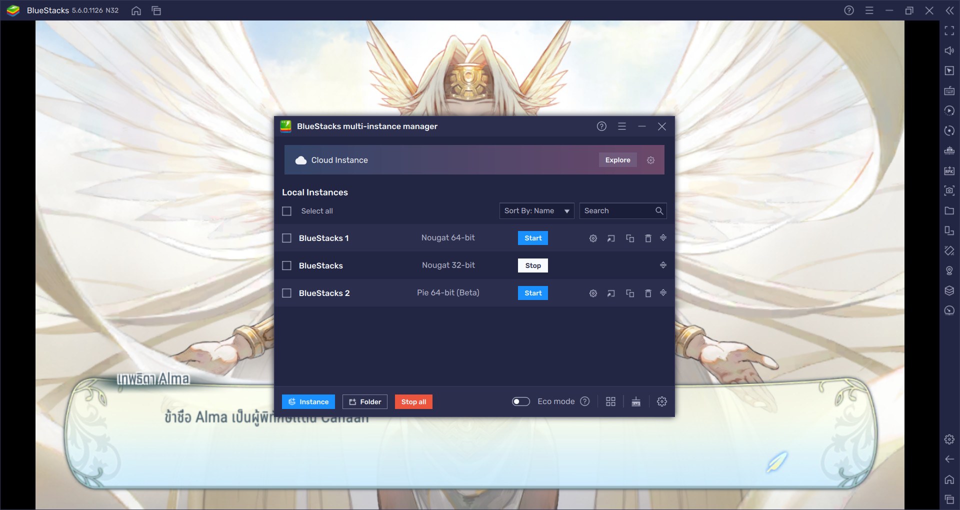This screenshot has width=960, height=510.
Task: Click the blue Instance button
Action: [x=308, y=402]
